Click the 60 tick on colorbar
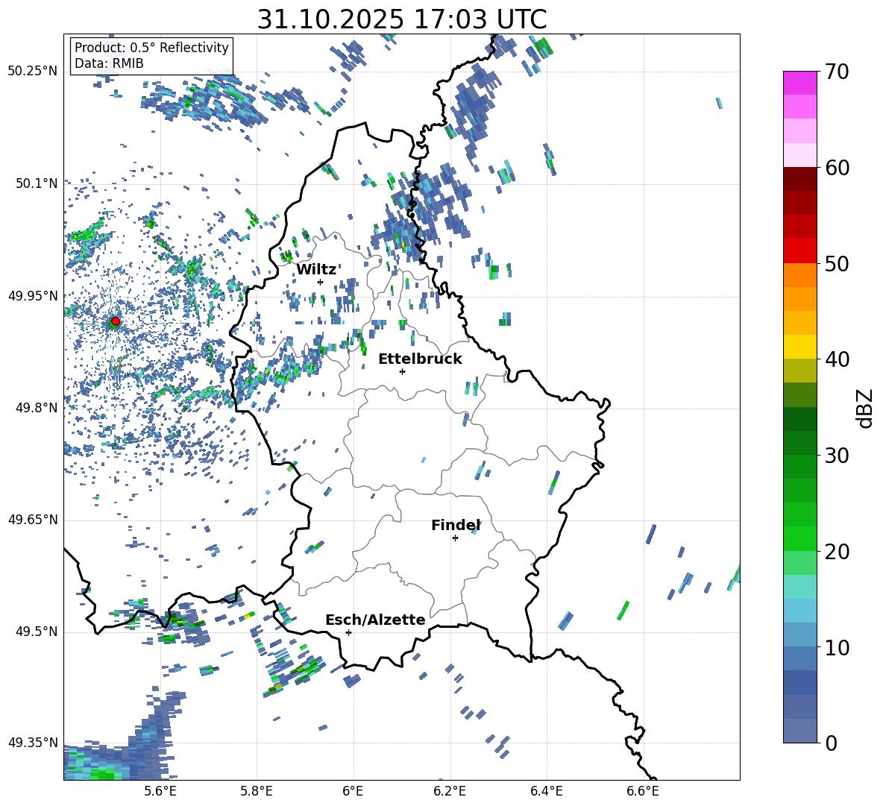Viewport: 883px width, 806px height. click(x=837, y=168)
